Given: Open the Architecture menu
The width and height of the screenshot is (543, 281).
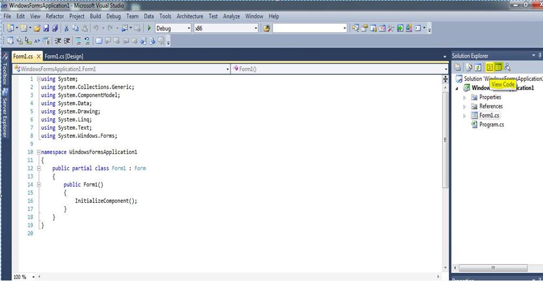Looking at the screenshot, I should coord(190,16).
